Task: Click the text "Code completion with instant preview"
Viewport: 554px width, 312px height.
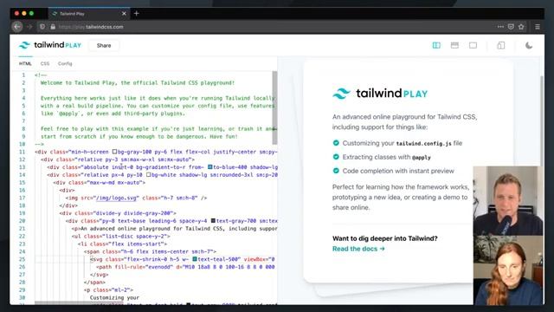Action: click(x=398, y=171)
